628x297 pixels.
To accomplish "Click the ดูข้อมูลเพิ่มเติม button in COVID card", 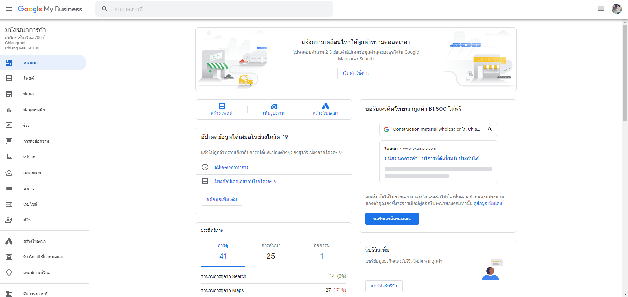I will click(221, 200).
